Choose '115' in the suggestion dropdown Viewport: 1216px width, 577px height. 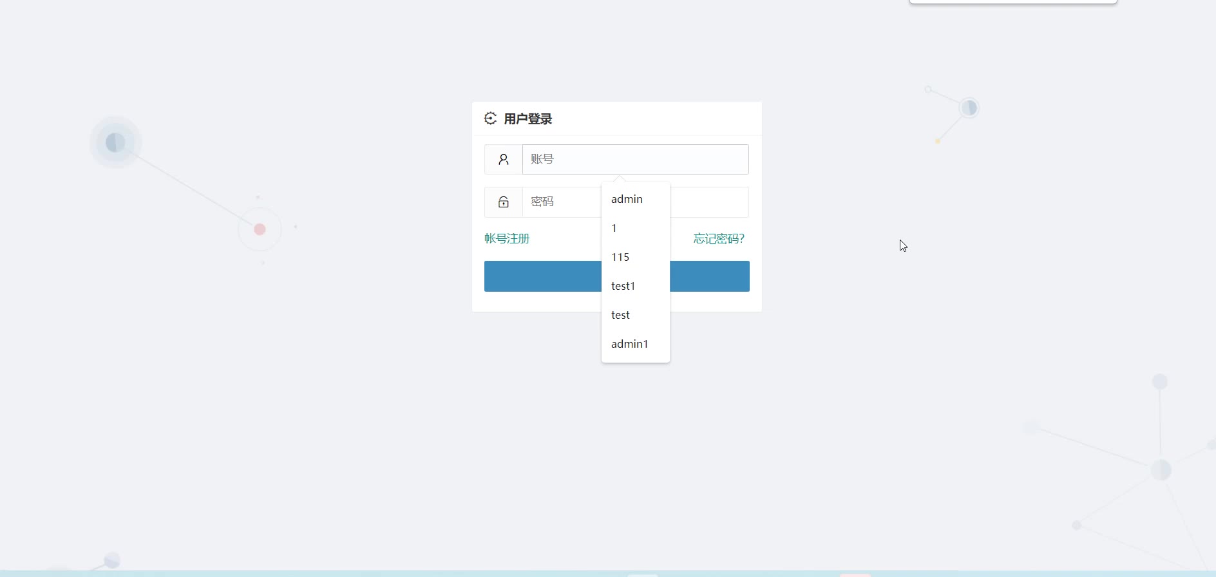tap(636, 257)
